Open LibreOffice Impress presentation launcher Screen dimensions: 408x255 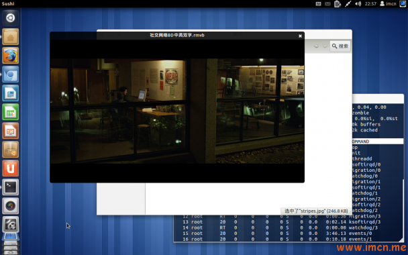coord(11,131)
